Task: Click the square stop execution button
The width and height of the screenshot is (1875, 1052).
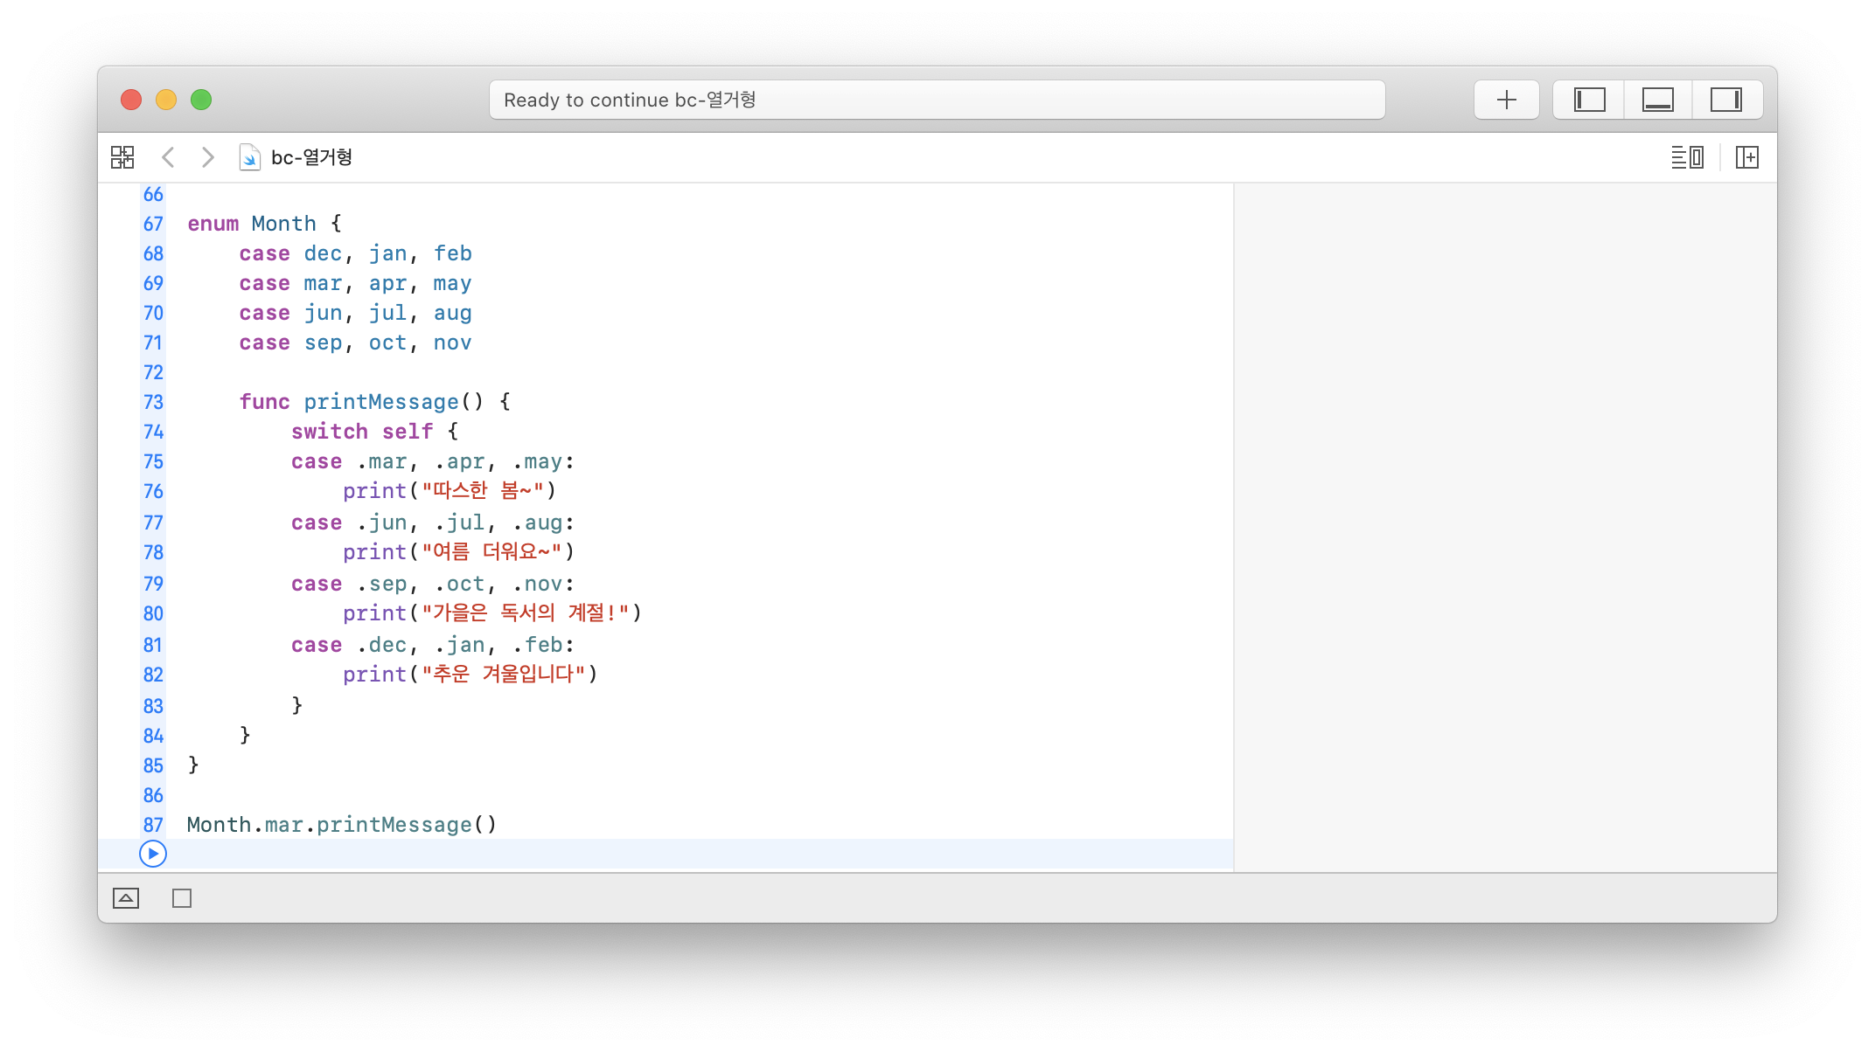Action: [x=182, y=898]
